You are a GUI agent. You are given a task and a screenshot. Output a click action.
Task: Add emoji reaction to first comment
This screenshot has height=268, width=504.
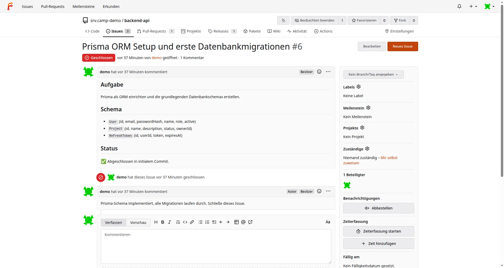pyautogui.click(x=319, y=72)
